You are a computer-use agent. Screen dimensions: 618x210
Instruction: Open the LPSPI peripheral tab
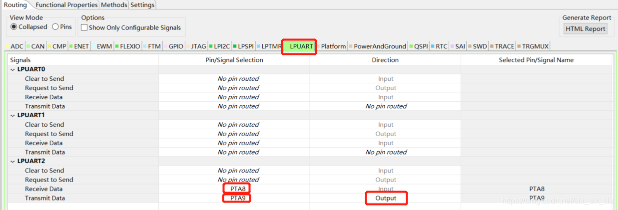[244, 46]
